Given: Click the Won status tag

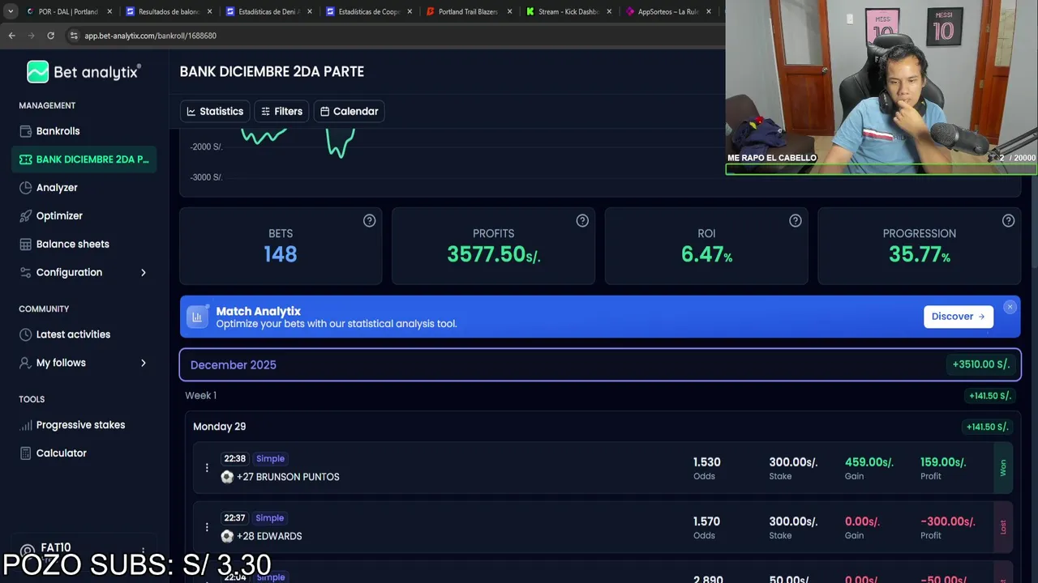Looking at the screenshot, I should 1003,468.
